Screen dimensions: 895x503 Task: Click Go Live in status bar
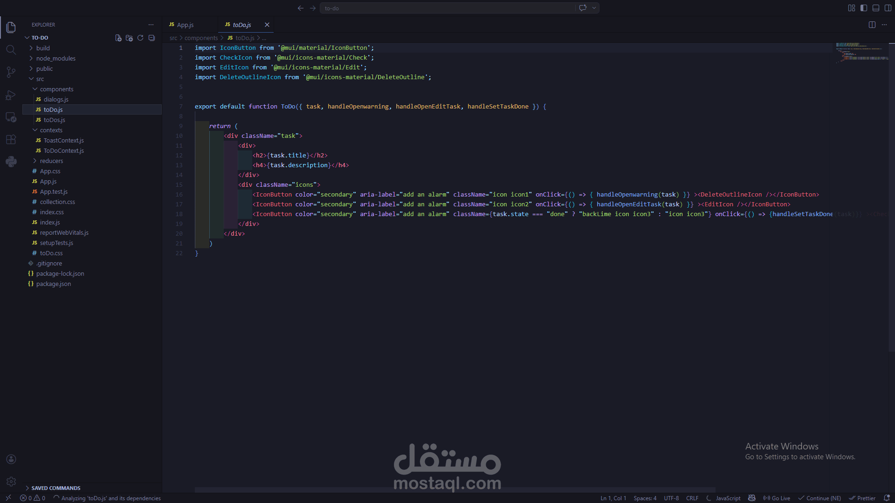777,498
